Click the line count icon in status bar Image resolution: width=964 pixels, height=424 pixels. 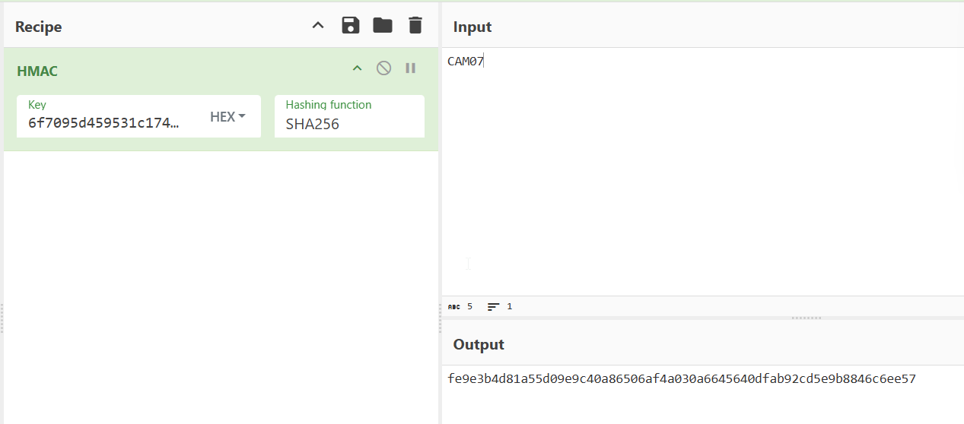point(494,307)
